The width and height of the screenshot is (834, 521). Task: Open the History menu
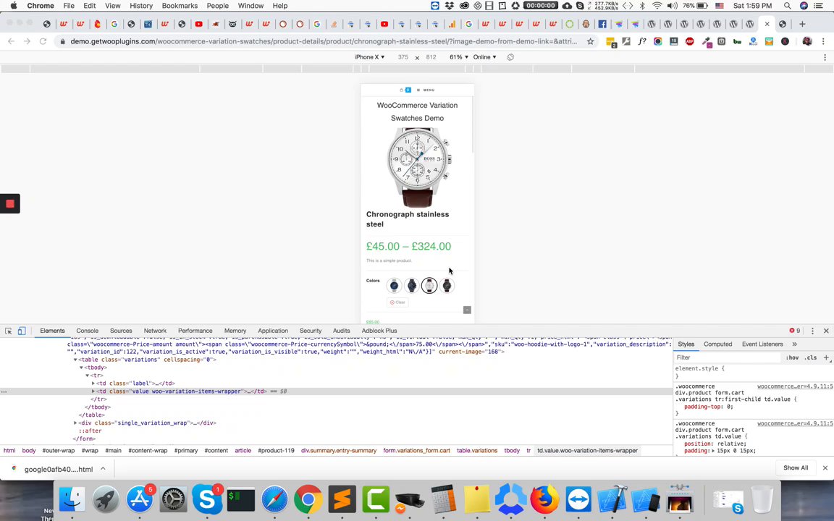tap(141, 6)
